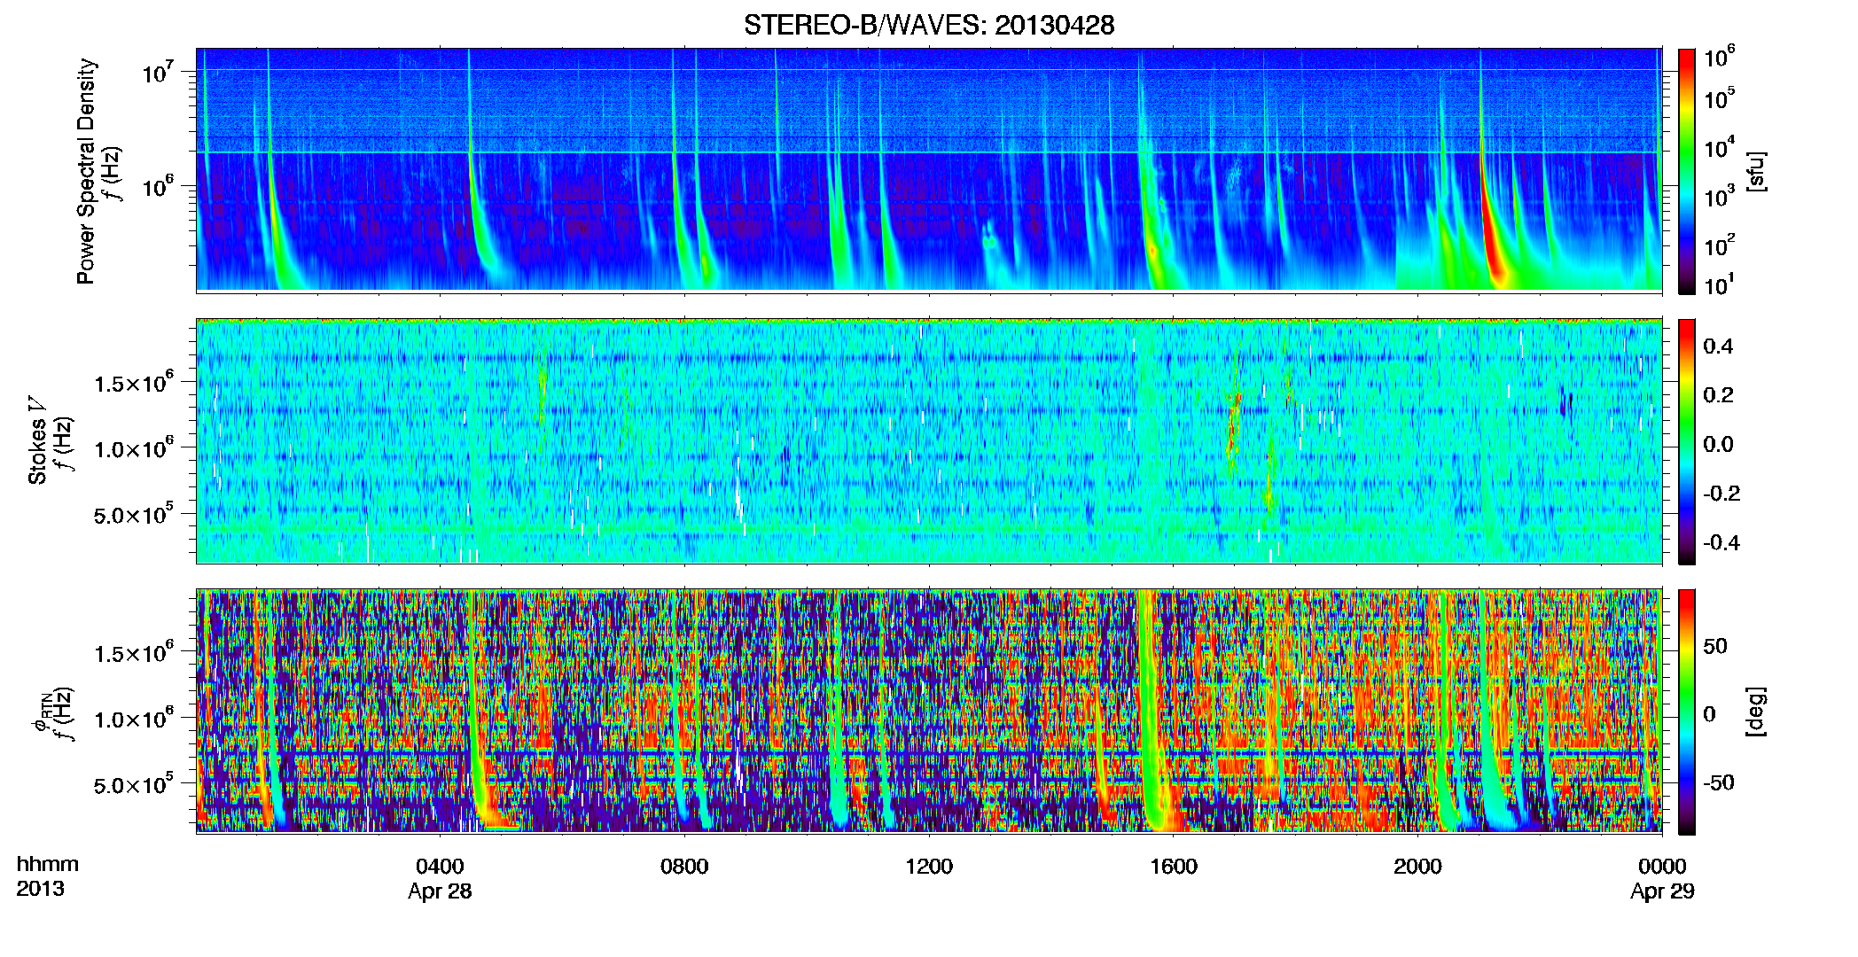This screenshot has width=1858, height=957.
Task: Click the 10^5 label on sfu colorbar
Action: click(x=1719, y=97)
